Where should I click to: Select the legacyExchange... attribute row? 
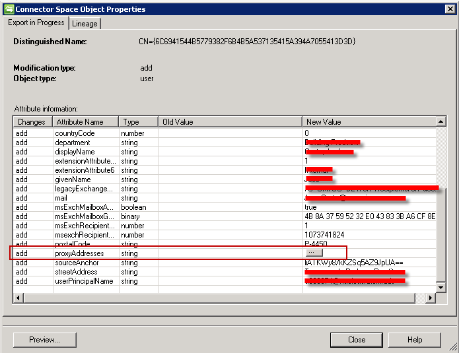tap(225, 189)
